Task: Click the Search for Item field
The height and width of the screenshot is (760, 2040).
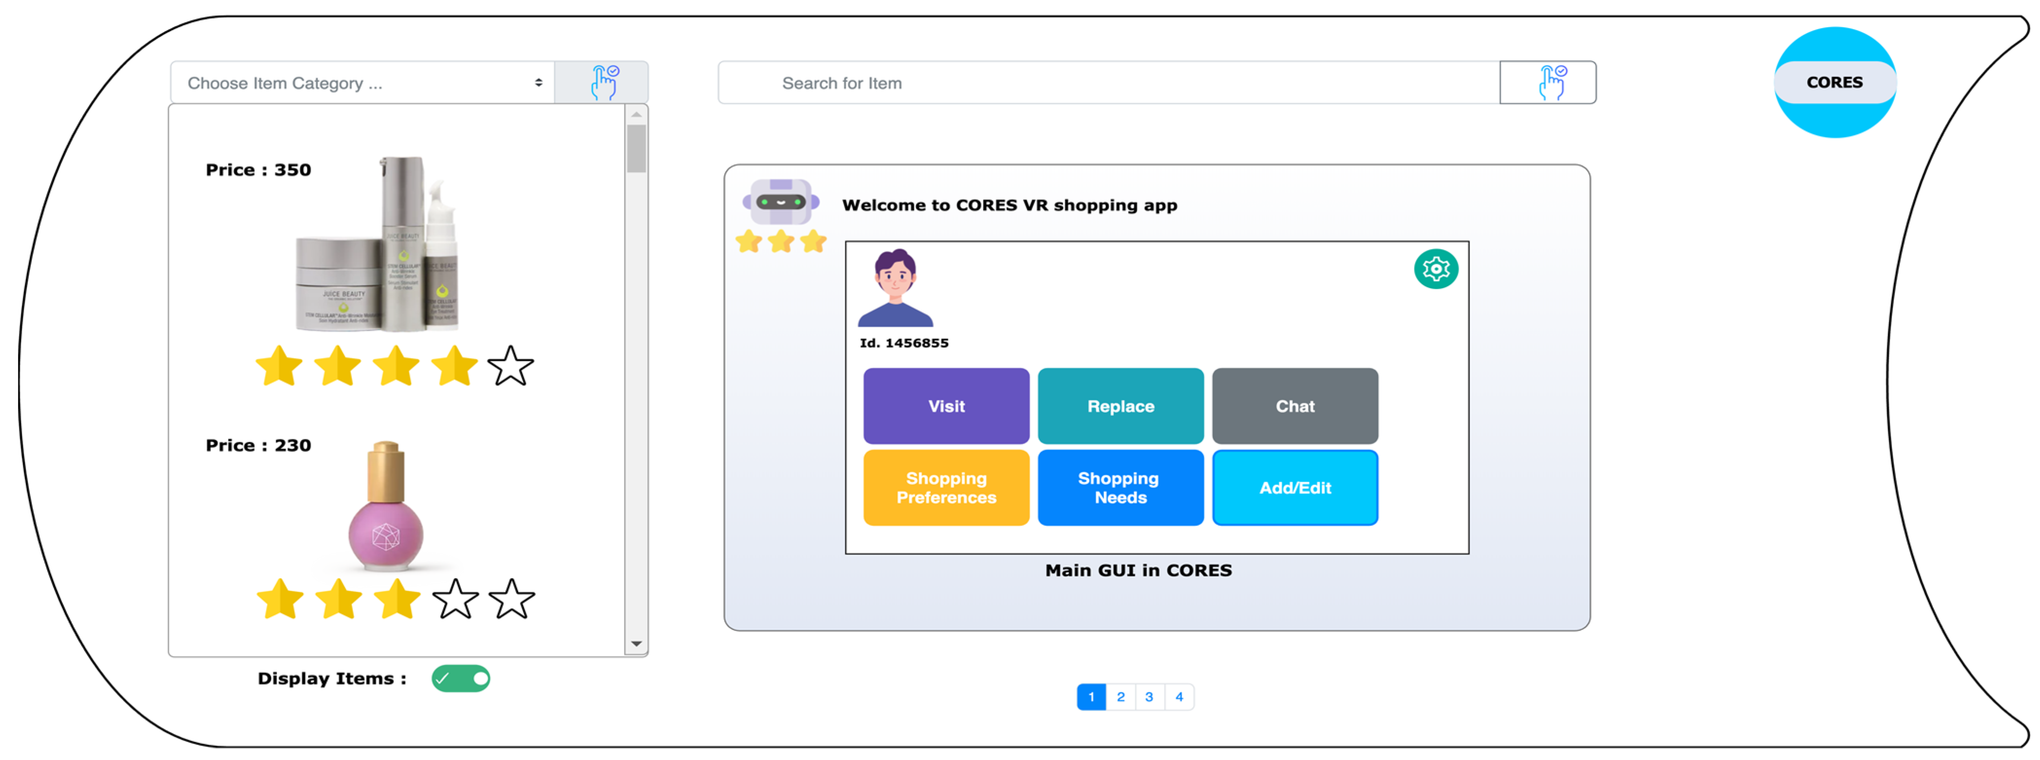Action: tap(1109, 82)
